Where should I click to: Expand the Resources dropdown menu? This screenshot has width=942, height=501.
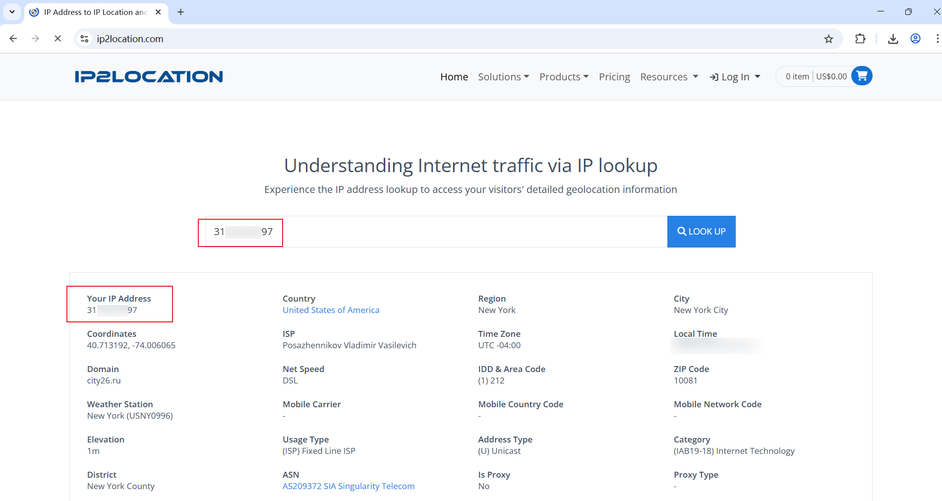669,77
